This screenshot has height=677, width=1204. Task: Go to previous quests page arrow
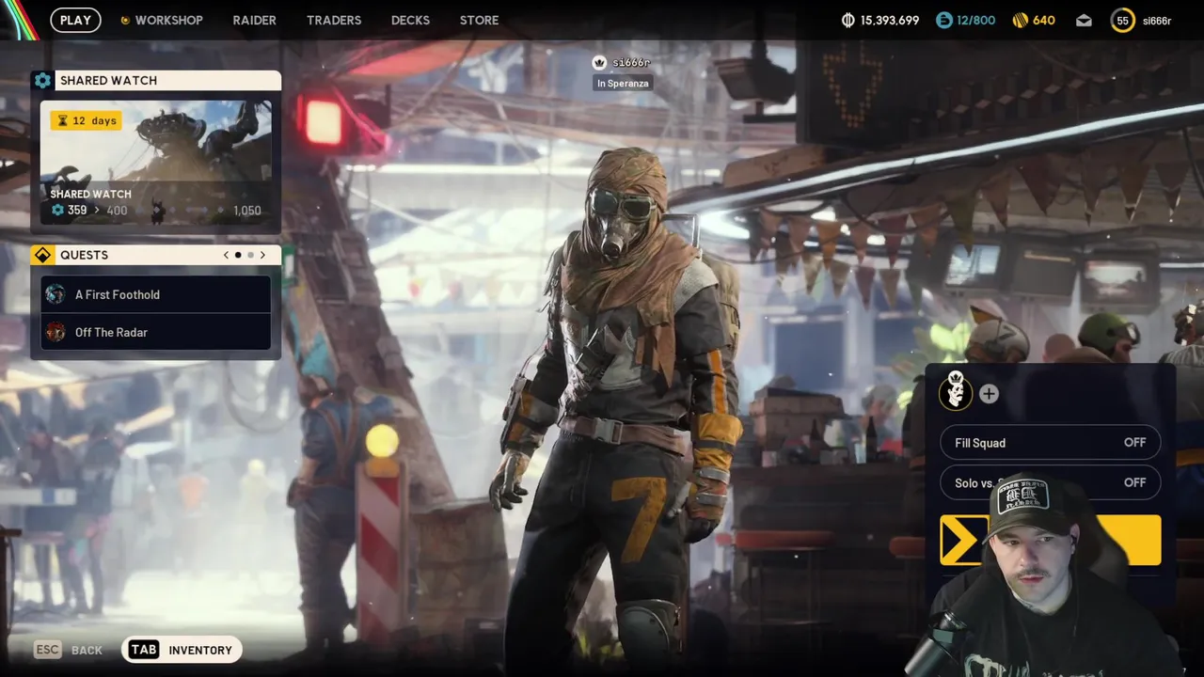click(x=226, y=255)
